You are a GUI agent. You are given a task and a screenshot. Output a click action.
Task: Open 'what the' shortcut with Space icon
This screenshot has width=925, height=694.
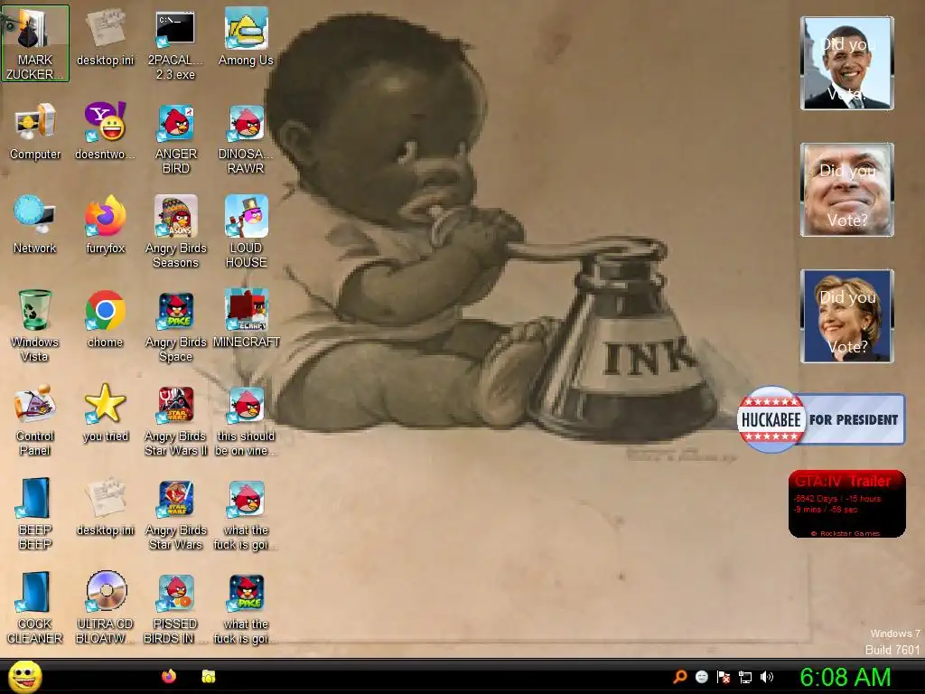click(246, 608)
